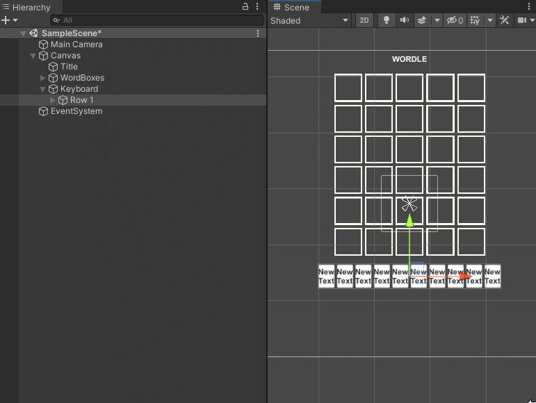Click the red X-axis move gizmo arrow
This screenshot has width=536, height=403.
[x=466, y=276]
